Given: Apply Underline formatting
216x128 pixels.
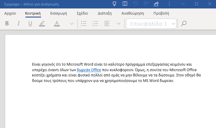Looking at the screenshot, I should point(30,24).
